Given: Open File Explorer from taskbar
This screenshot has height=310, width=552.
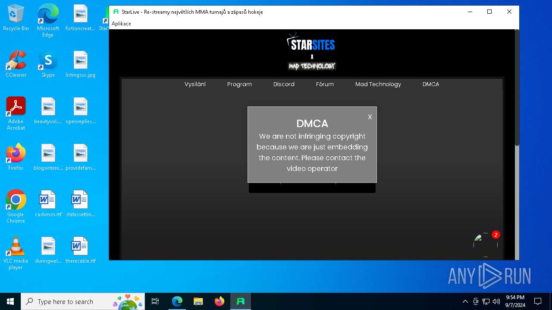Looking at the screenshot, I should 198,301.
